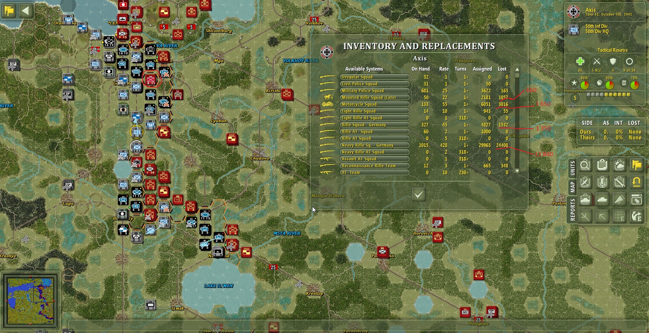This screenshot has width=649, height=333.
Task: Toggle the plain tank counter display icon
Action: 603,199
